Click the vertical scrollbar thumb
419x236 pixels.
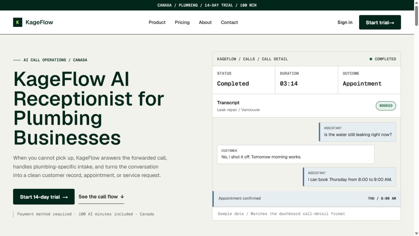(x=416, y=16)
